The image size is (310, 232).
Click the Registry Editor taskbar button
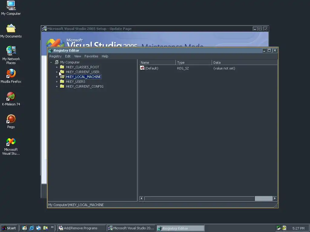coord(180,228)
